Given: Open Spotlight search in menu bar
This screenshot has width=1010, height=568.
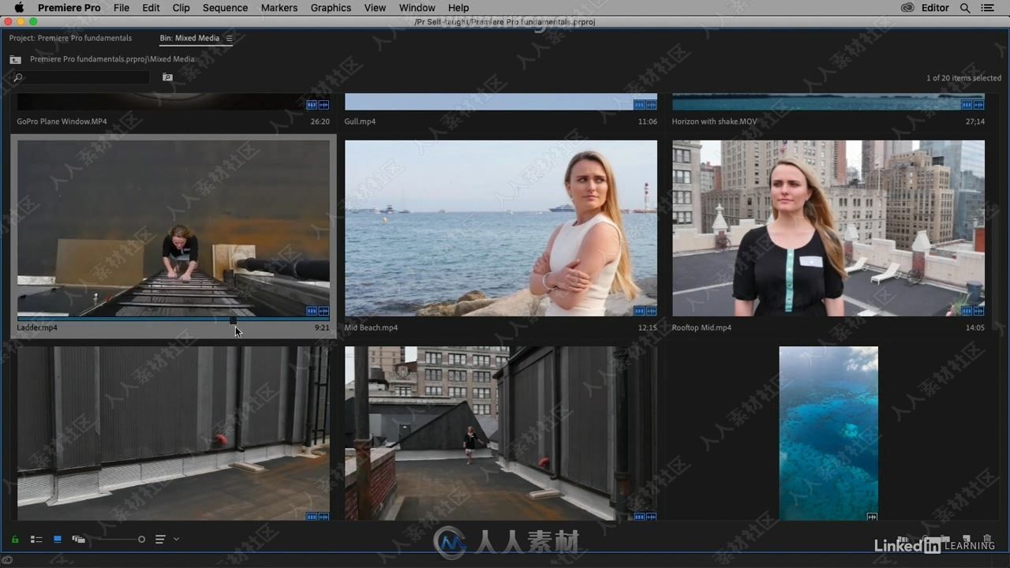Looking at the screenshot, I should (x=965, y=8).
